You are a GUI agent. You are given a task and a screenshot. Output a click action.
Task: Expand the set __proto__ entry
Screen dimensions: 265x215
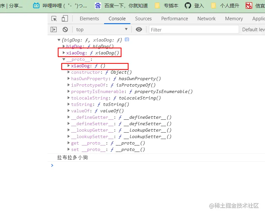(68, 149)
